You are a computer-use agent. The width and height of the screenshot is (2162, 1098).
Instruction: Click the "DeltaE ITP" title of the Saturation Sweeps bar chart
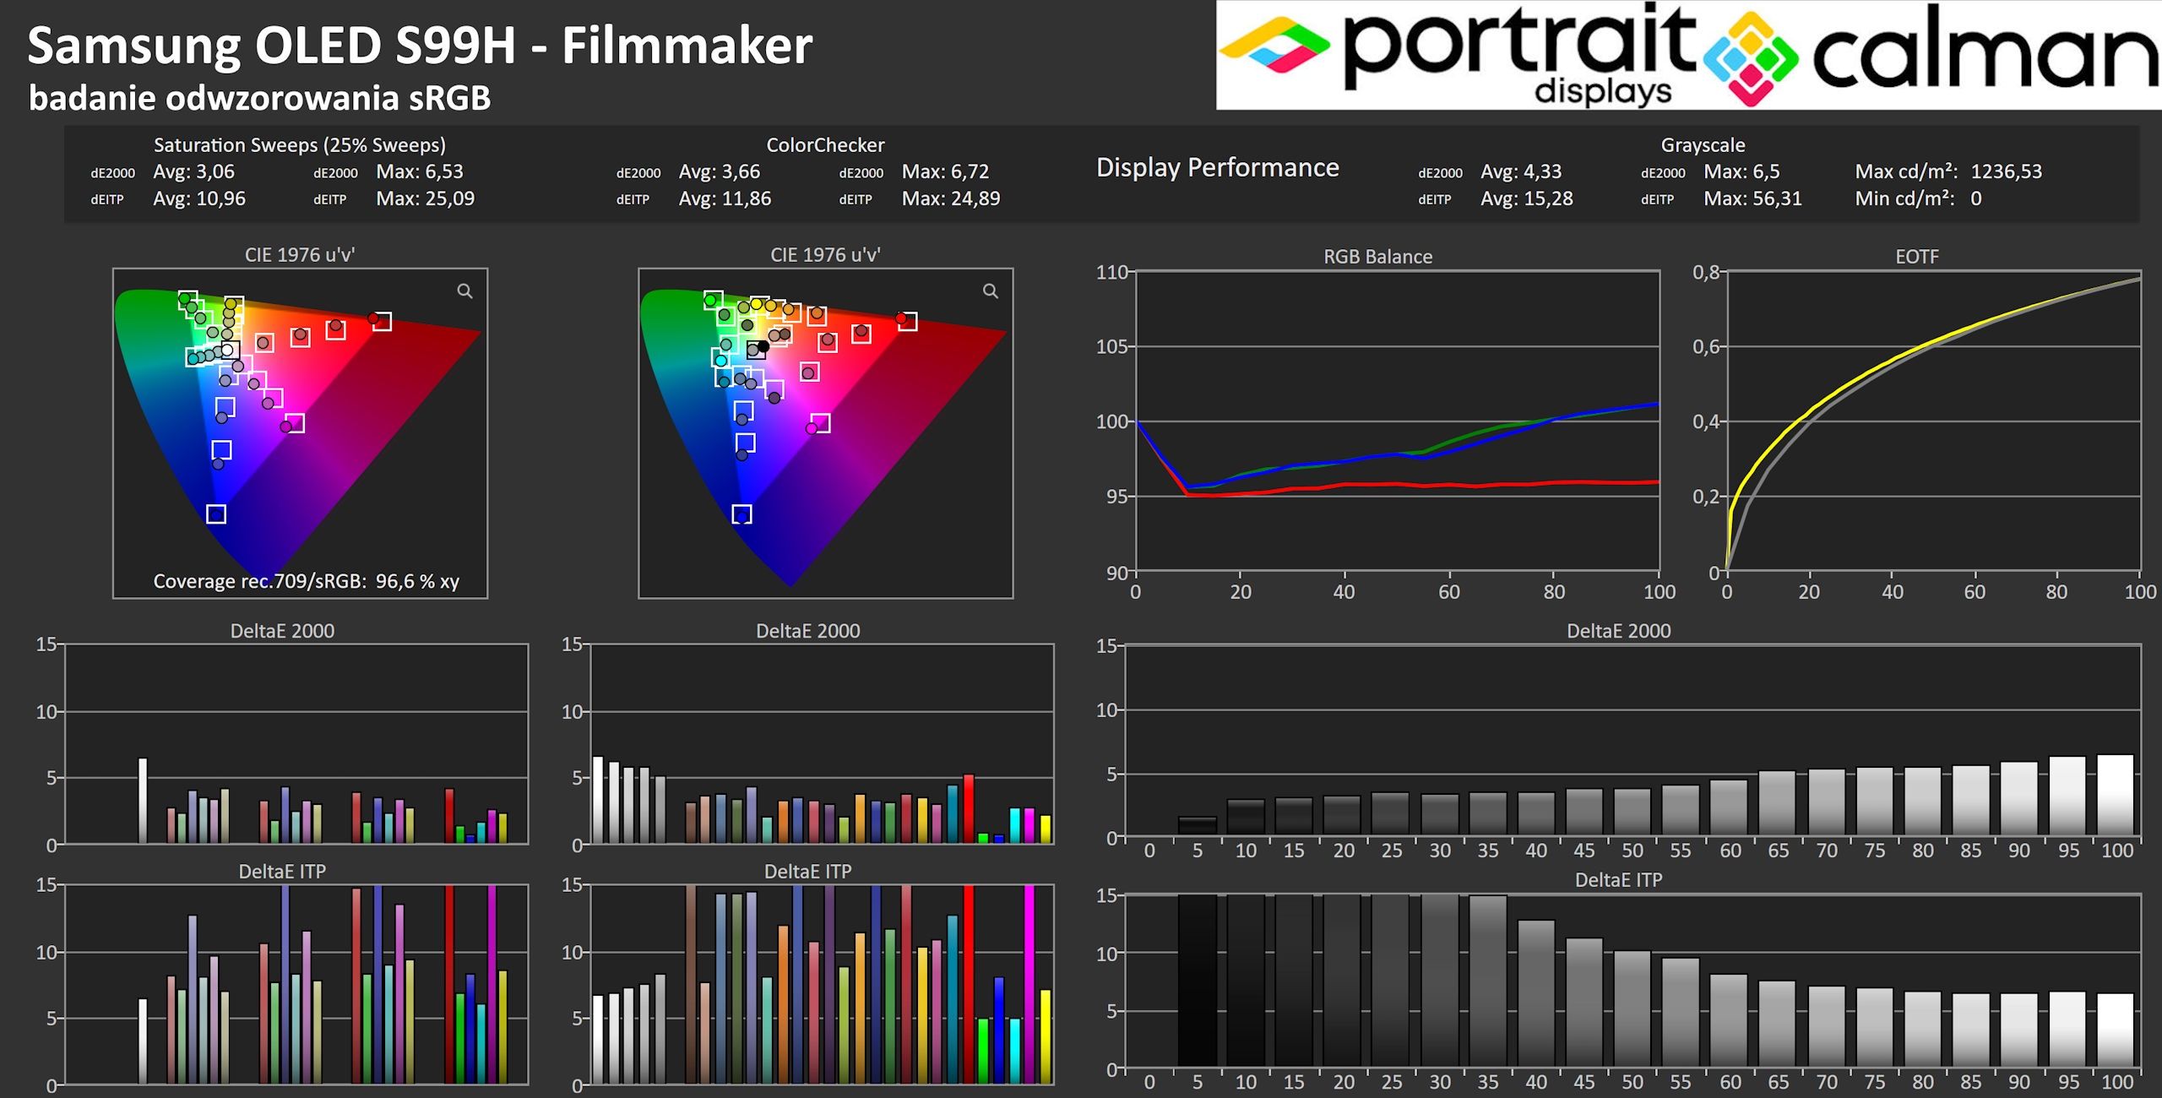pyautogui.click(x=282, y=872)
